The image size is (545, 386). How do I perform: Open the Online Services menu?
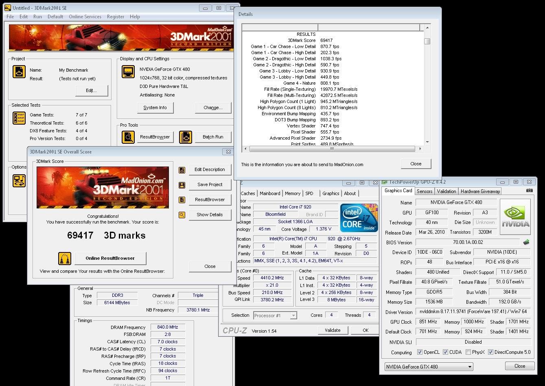[85, 17]
